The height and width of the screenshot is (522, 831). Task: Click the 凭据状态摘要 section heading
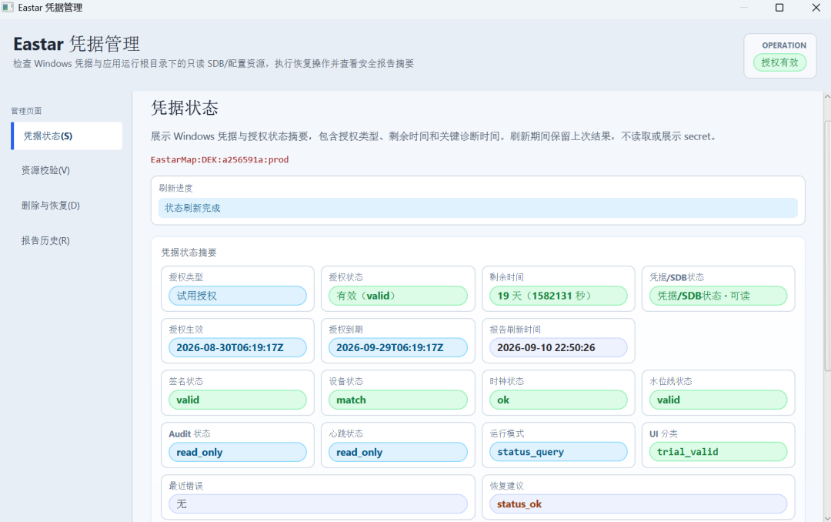click(189, 253)
